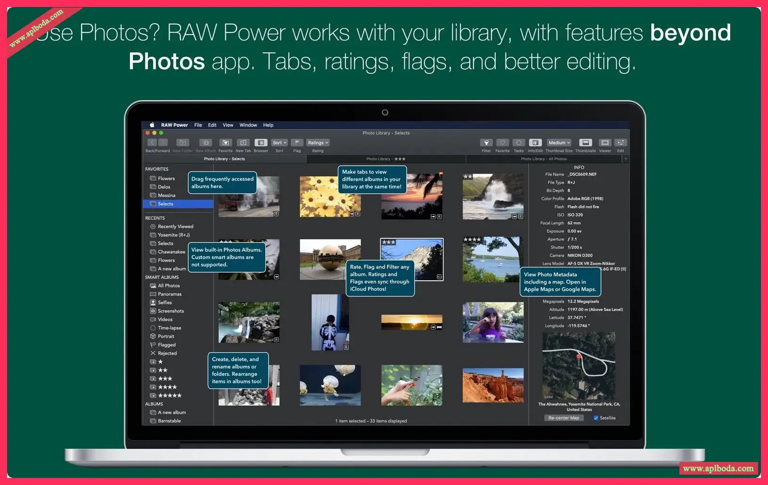The image size is (768, 485).
Task: Click the Filter funnel icon
Action: point(486,143)
